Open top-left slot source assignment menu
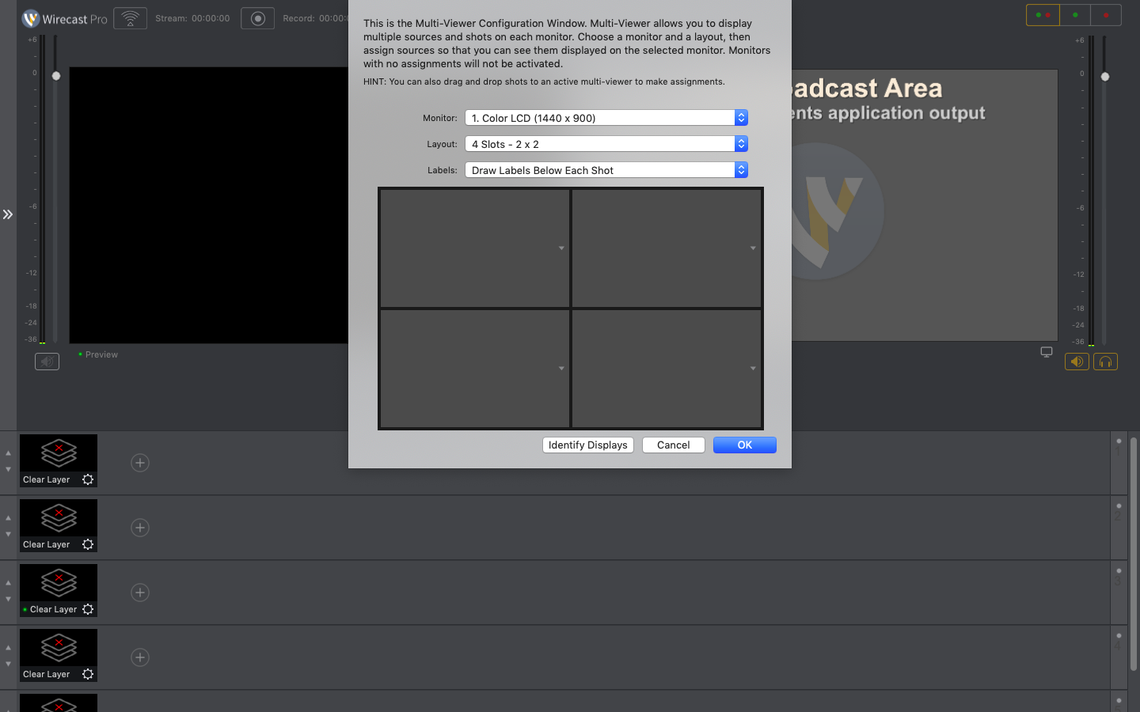 pyautogui.click(x=561, y=248)
